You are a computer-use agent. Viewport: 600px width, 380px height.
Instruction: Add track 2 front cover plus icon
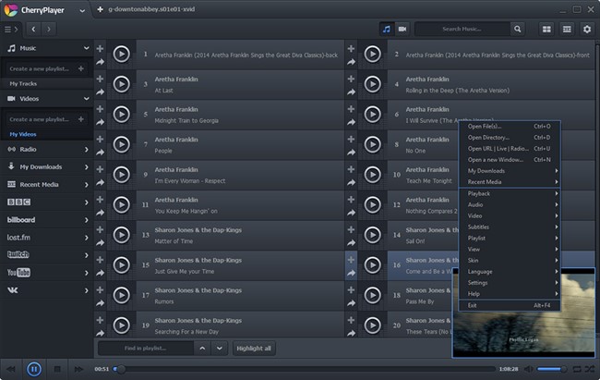pyautogui.click(x=351, y=49)
